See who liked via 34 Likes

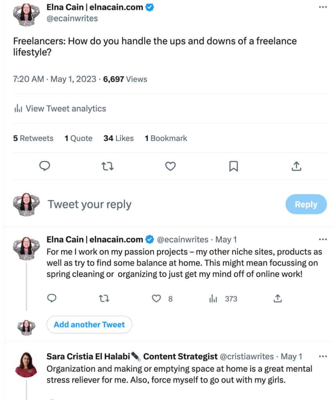[118, 138]
